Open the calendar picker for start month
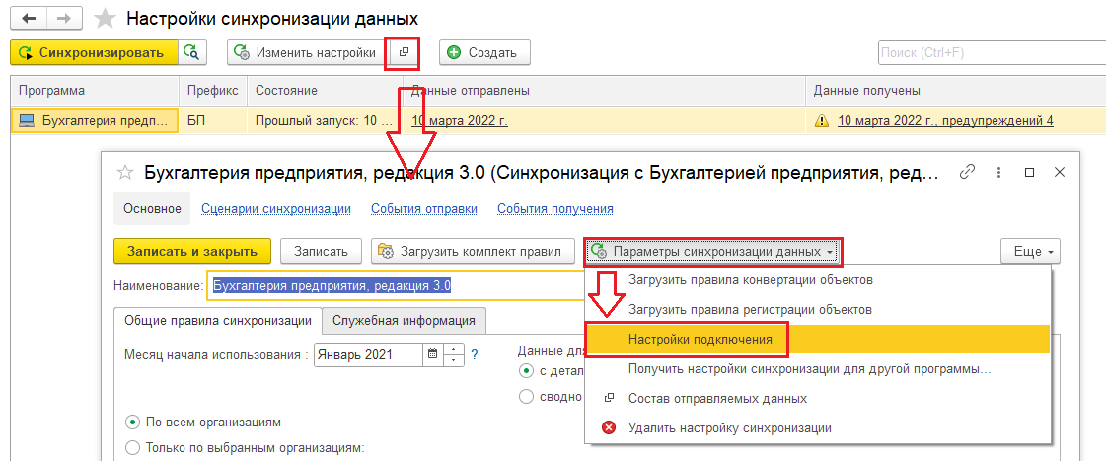 [x=433, y=354]
